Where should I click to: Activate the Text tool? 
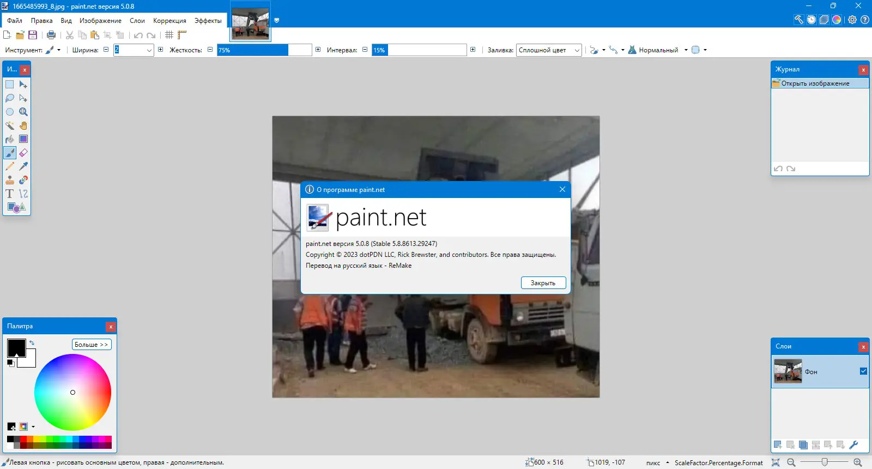tap(10, 194)
